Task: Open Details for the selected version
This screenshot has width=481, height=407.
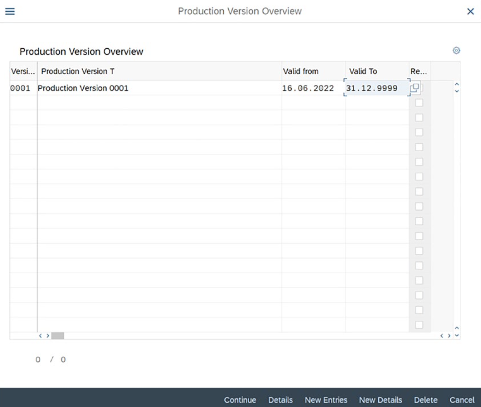Action: (x=280, y=400)
